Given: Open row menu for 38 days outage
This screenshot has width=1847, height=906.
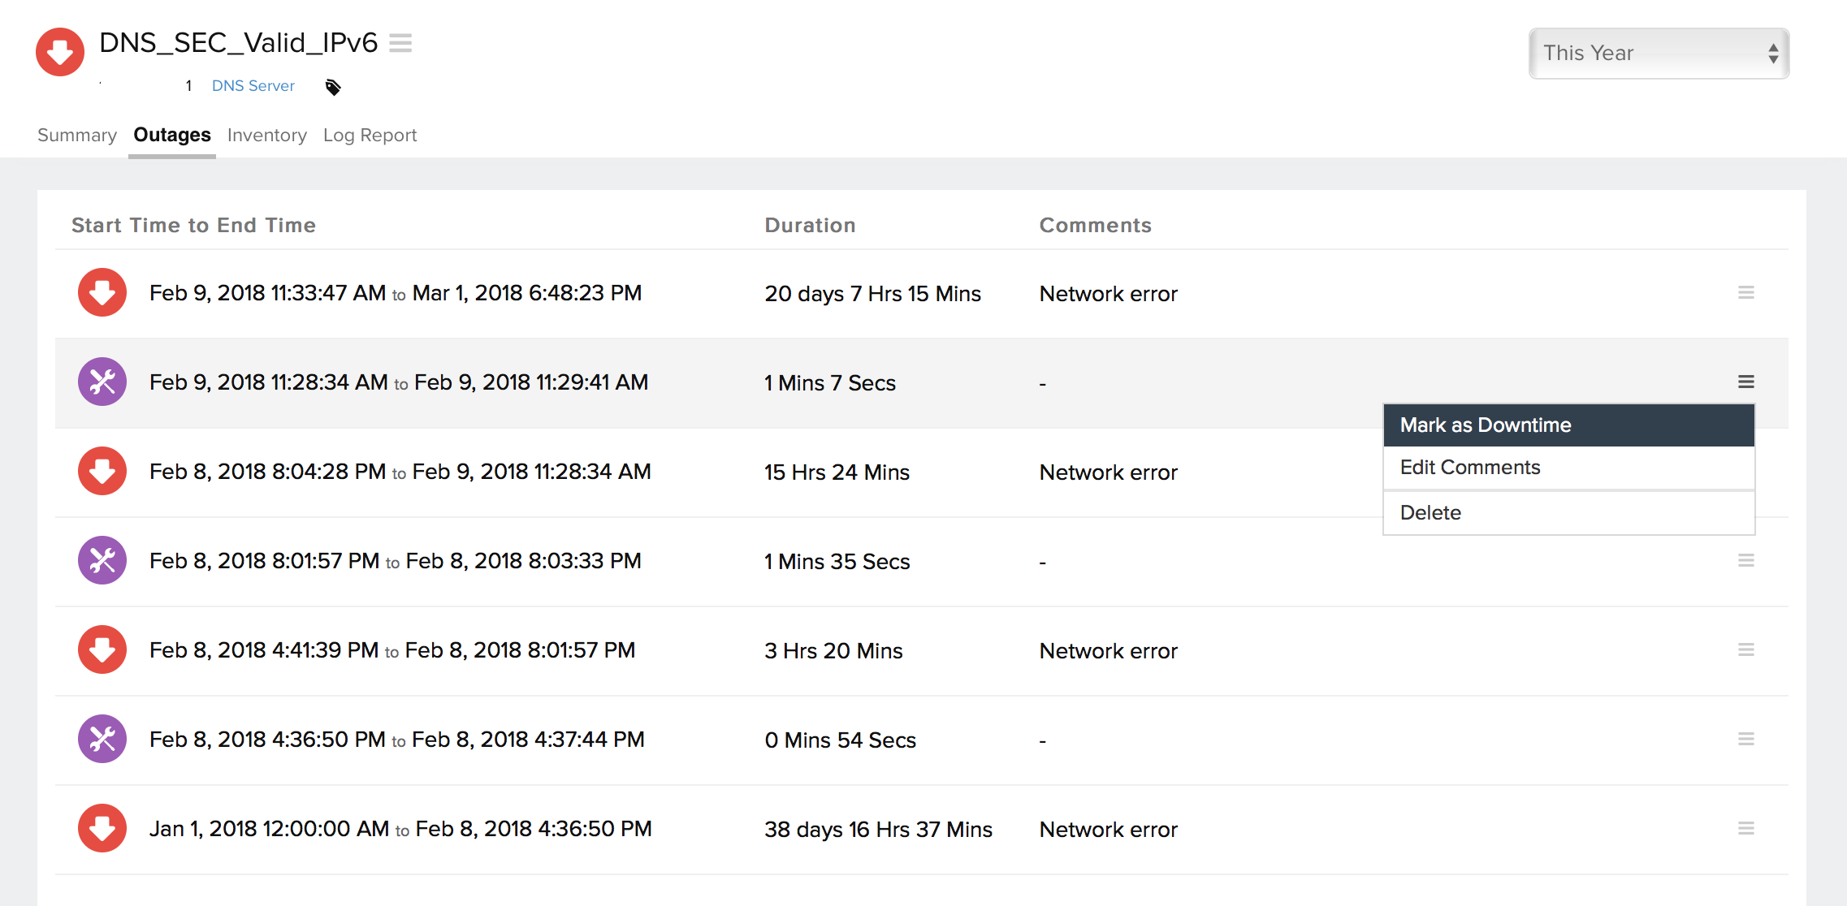Looking at the screenshot, I should tap(1745, 828).
